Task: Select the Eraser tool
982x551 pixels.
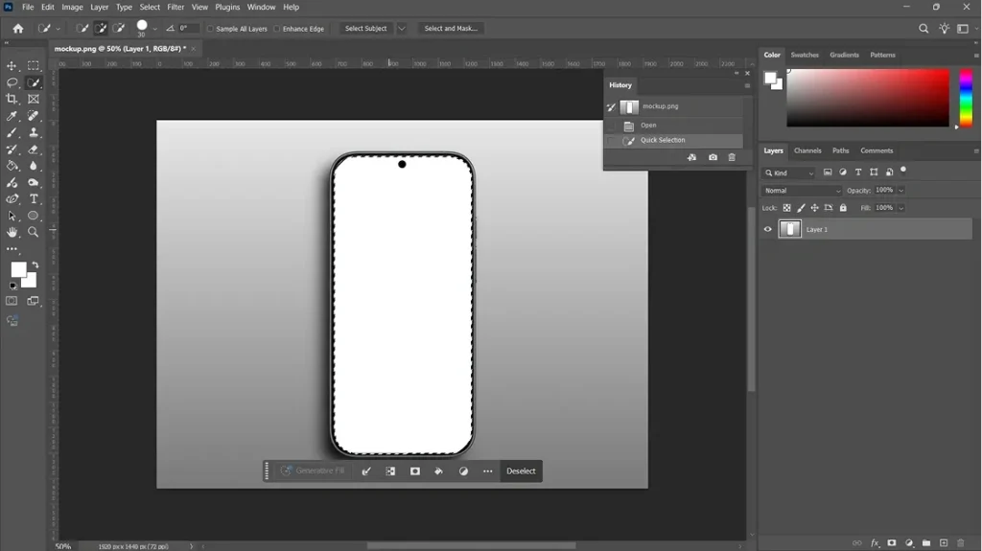Action: tap(34, 149)
